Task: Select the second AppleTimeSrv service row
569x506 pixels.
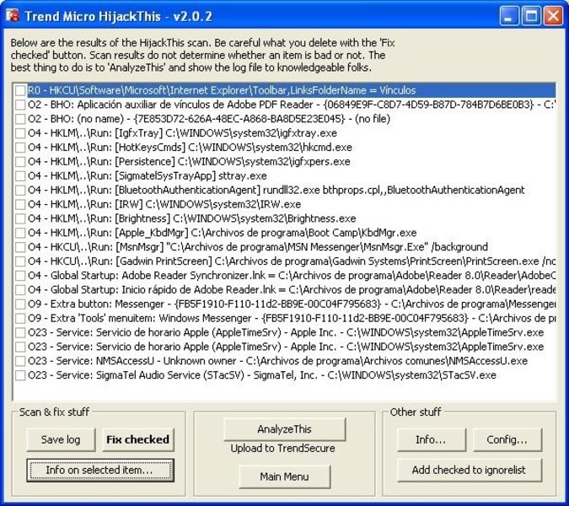Action: tap(286, 347)
